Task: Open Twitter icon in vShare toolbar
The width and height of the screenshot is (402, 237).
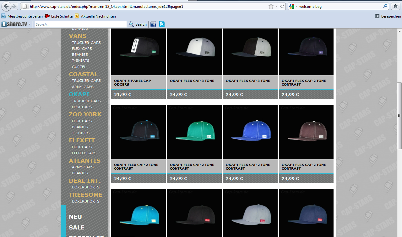Action: [x=162, y=24]
